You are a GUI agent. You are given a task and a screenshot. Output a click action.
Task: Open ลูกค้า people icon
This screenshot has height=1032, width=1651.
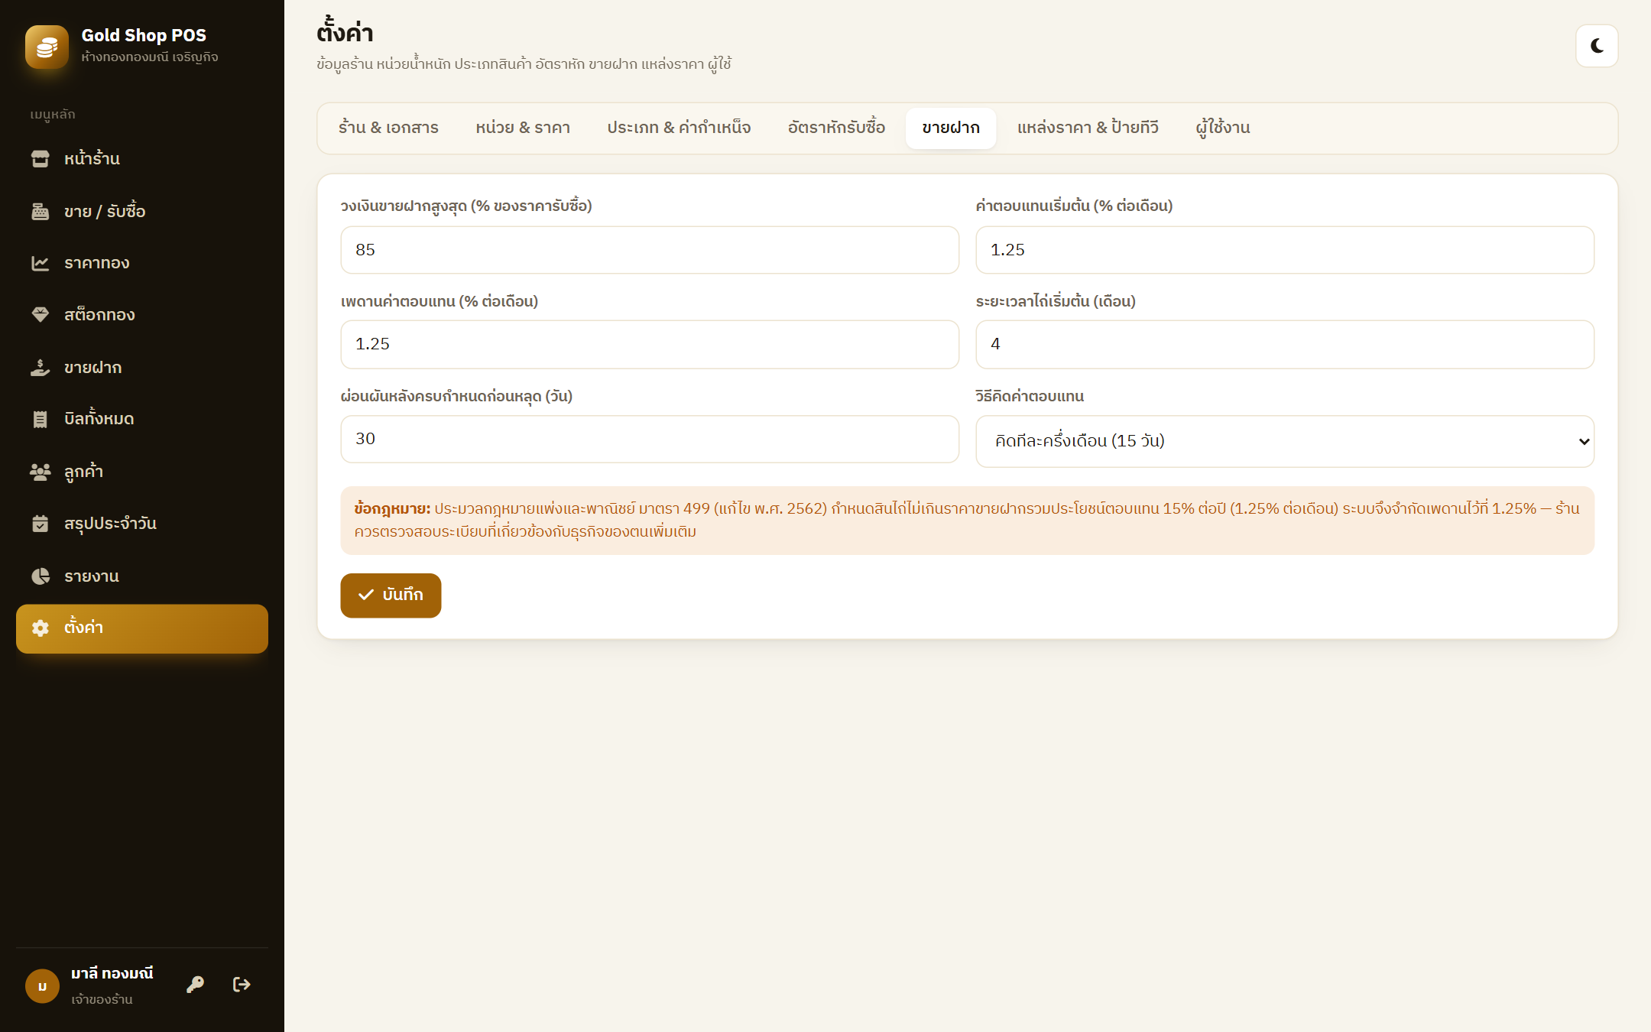coord(41,472)
